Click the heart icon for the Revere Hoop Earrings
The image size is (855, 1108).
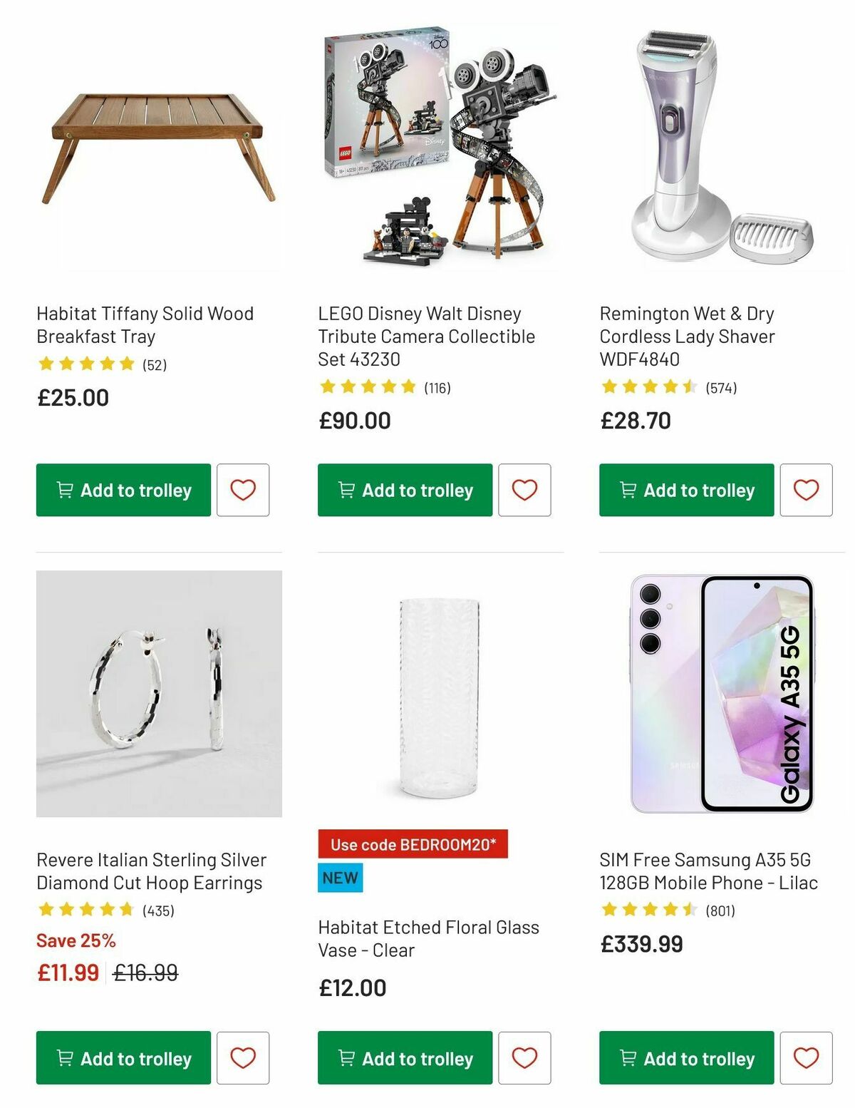tap(244, 1058)
